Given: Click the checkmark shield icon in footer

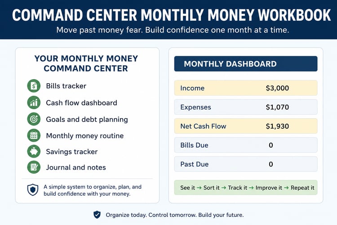Looking at the screenshot, I should [x=97, y=215].
